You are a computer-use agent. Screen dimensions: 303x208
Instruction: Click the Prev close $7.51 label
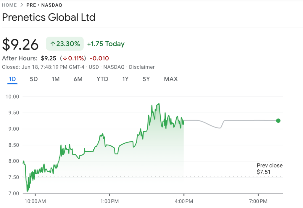click(x=269, y=169)
